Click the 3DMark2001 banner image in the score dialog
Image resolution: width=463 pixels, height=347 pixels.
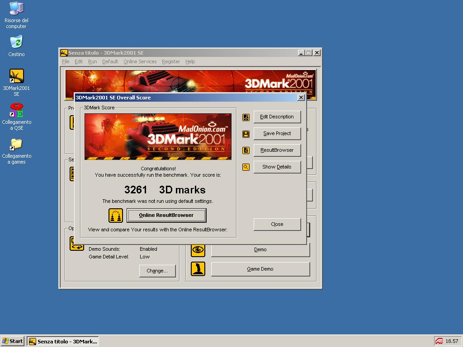tap(158, 136)
